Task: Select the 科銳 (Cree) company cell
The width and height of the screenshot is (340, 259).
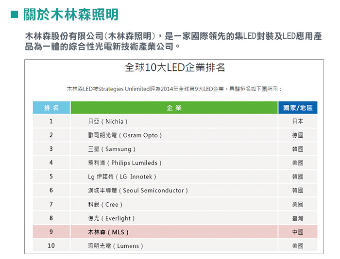Action: [174, 204]
